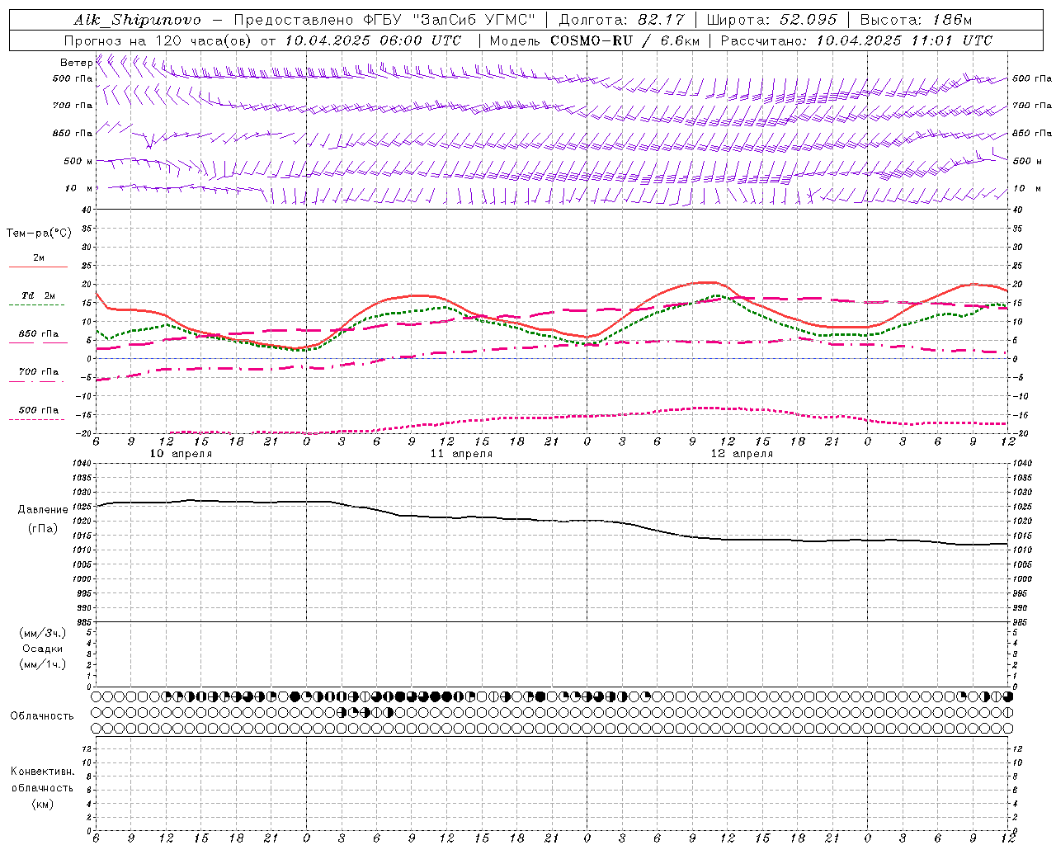Image resolution: width=1056 pixels, height=845 pixels.
Task: Click the (км) unit label of convective cloudiness
Action: click(43, 804)
